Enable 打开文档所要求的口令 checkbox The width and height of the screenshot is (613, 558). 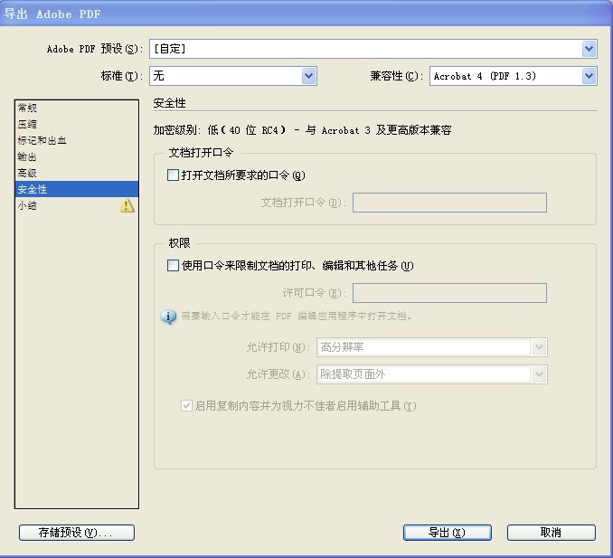click(173, 175)
